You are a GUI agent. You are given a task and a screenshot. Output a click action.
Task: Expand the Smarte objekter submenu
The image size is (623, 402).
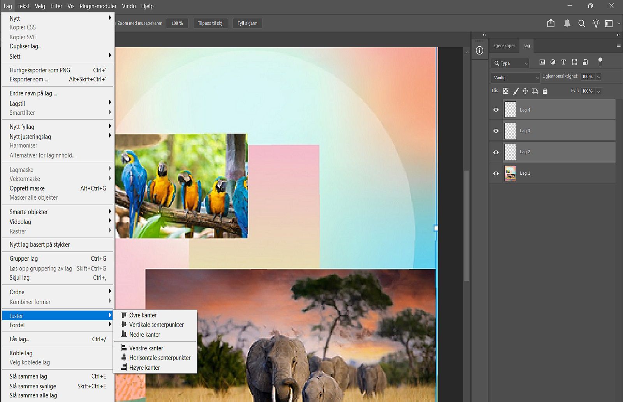click(x=58, y=212)
